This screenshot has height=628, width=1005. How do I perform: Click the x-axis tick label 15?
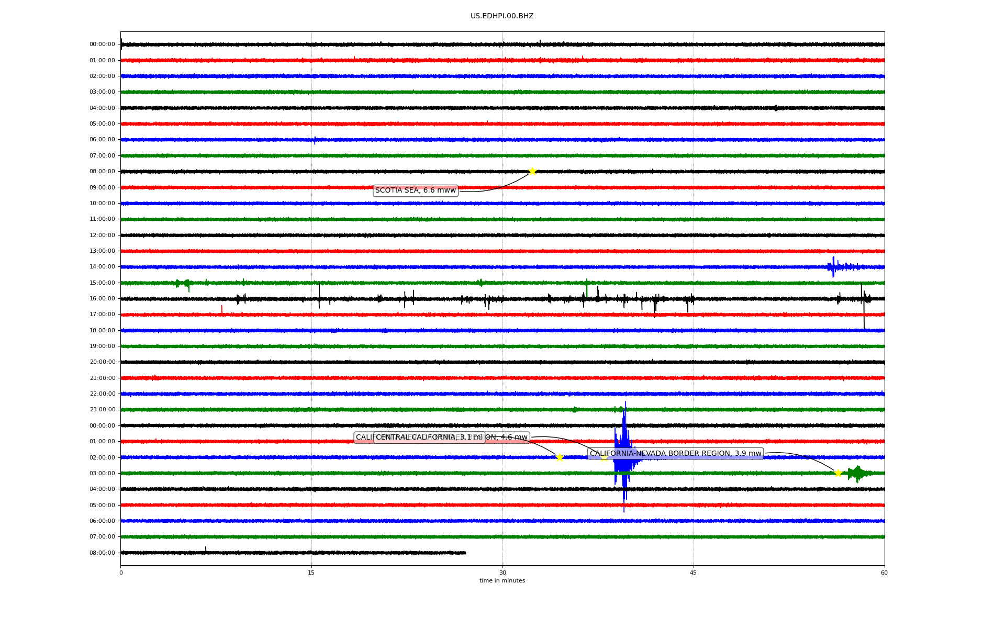coord(311,573)
